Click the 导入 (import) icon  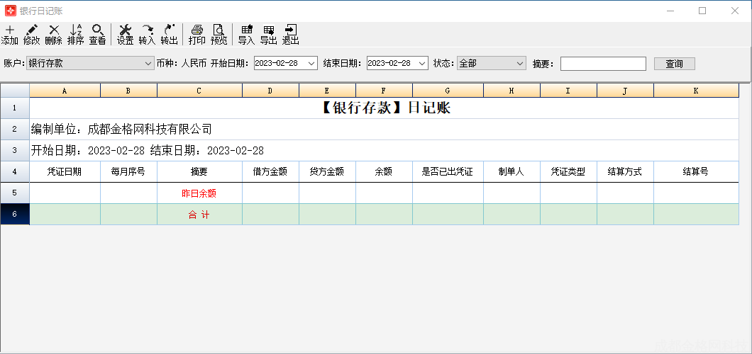click(246, 35)
